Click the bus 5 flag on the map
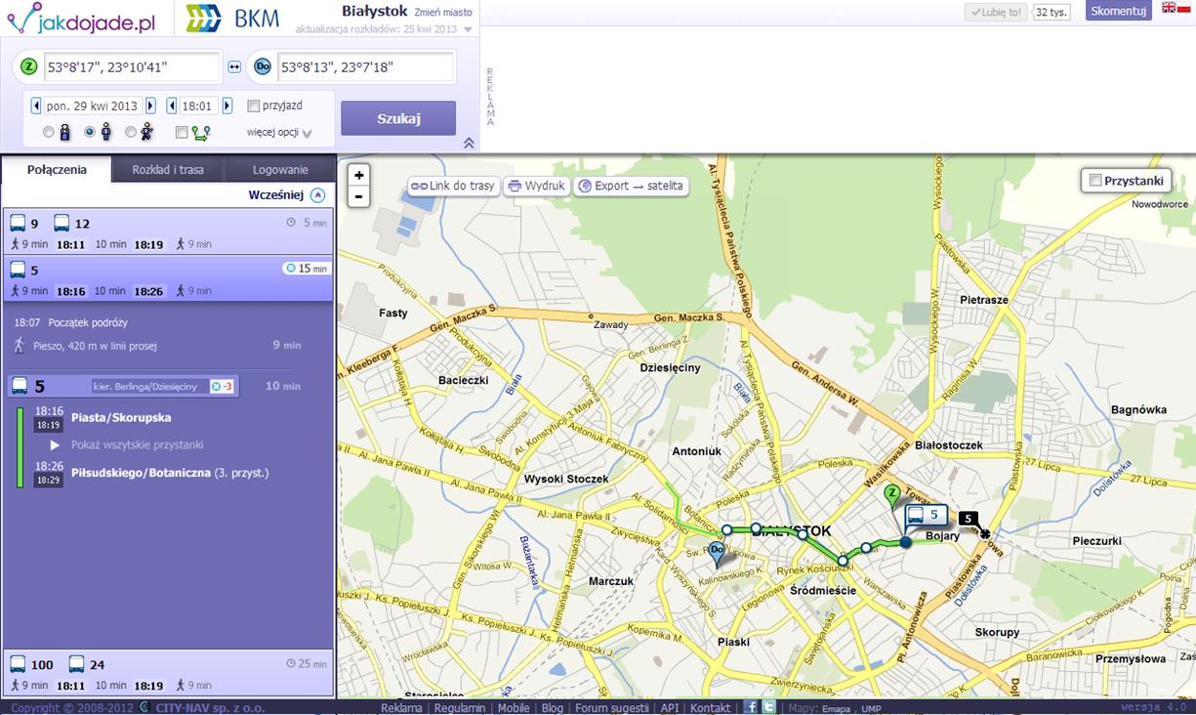Image resolution: width=1196 pixels, height=715 pixels. (x=927, y=515)
